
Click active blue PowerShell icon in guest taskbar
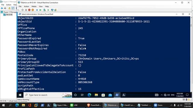pyautogui.click(x=117, y=95)
